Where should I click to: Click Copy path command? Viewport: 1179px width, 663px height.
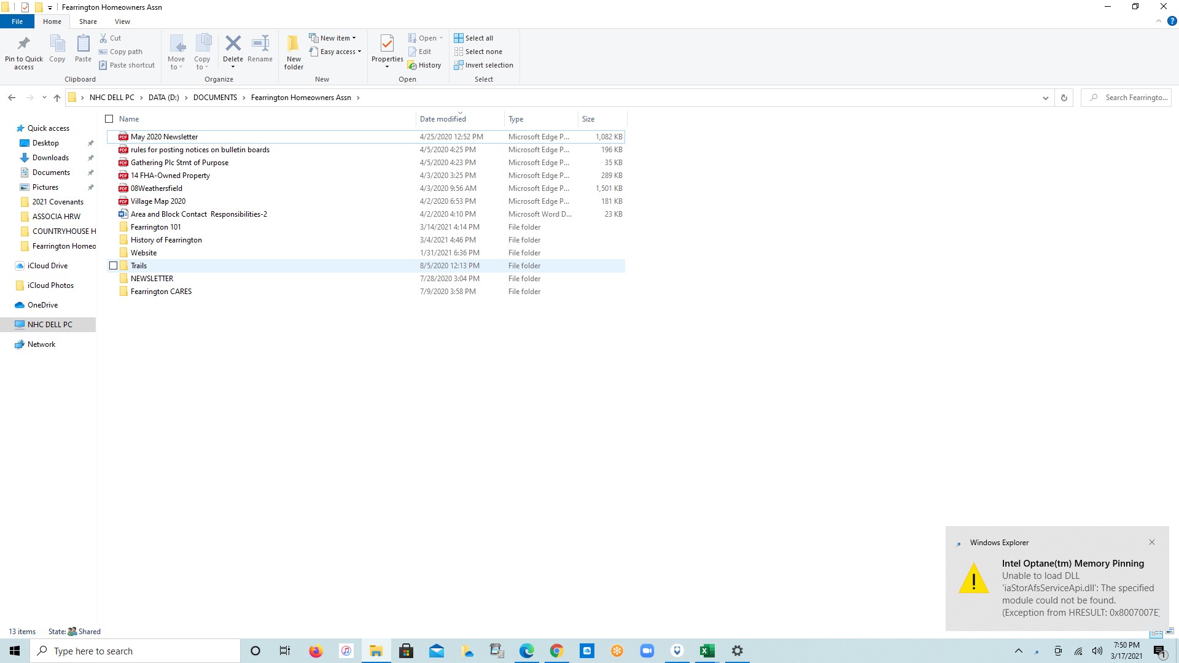tap(120, 52)
